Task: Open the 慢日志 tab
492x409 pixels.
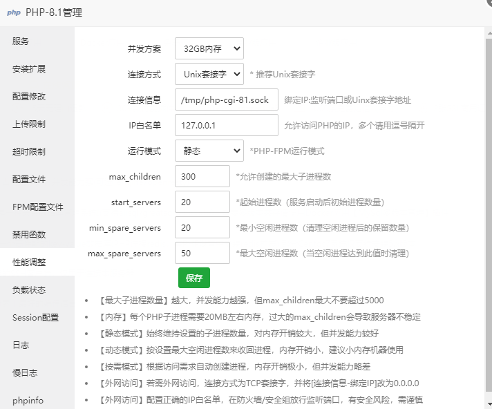Action: tap(37, 372)
